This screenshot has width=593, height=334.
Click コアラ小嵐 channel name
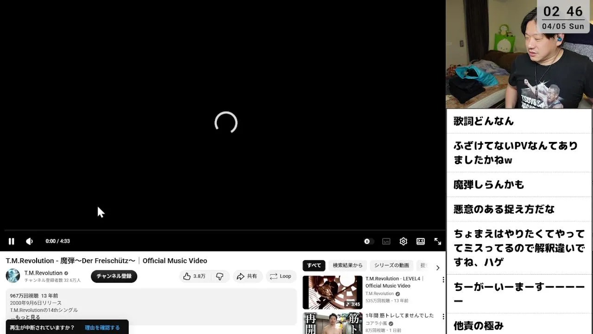[x=376, y=323]
